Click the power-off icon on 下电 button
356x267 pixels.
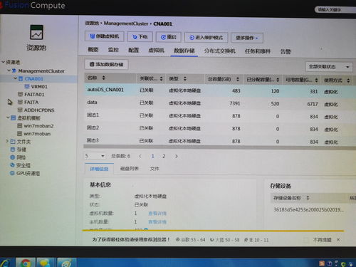pos(135,37)
